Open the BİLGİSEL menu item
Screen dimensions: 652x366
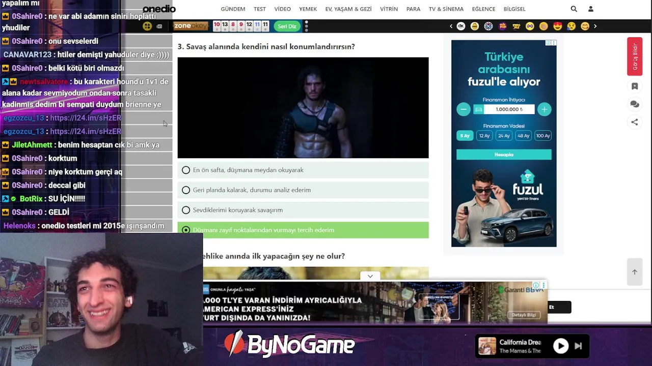pos(514,9)
